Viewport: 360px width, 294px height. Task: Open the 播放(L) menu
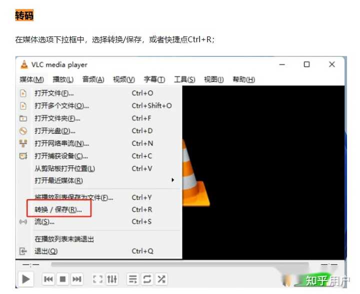coord(63,79)
